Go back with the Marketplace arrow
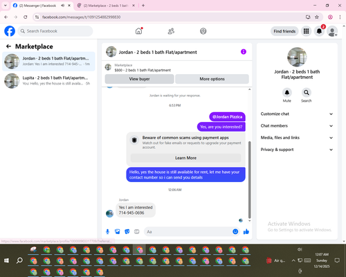The image size is (346, 277). click(x=8, y=46)
